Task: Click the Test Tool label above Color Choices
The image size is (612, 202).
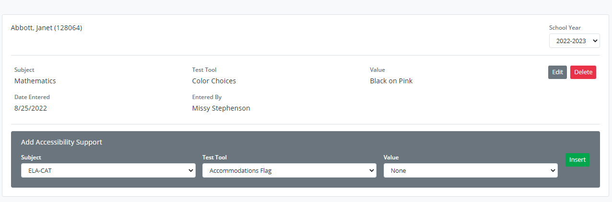Action: [x=204, y=70]
